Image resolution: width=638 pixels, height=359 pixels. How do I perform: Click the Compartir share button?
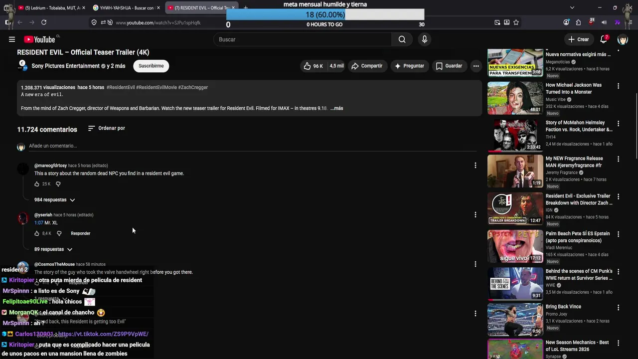pyautogui.click(x=367, y=66)
